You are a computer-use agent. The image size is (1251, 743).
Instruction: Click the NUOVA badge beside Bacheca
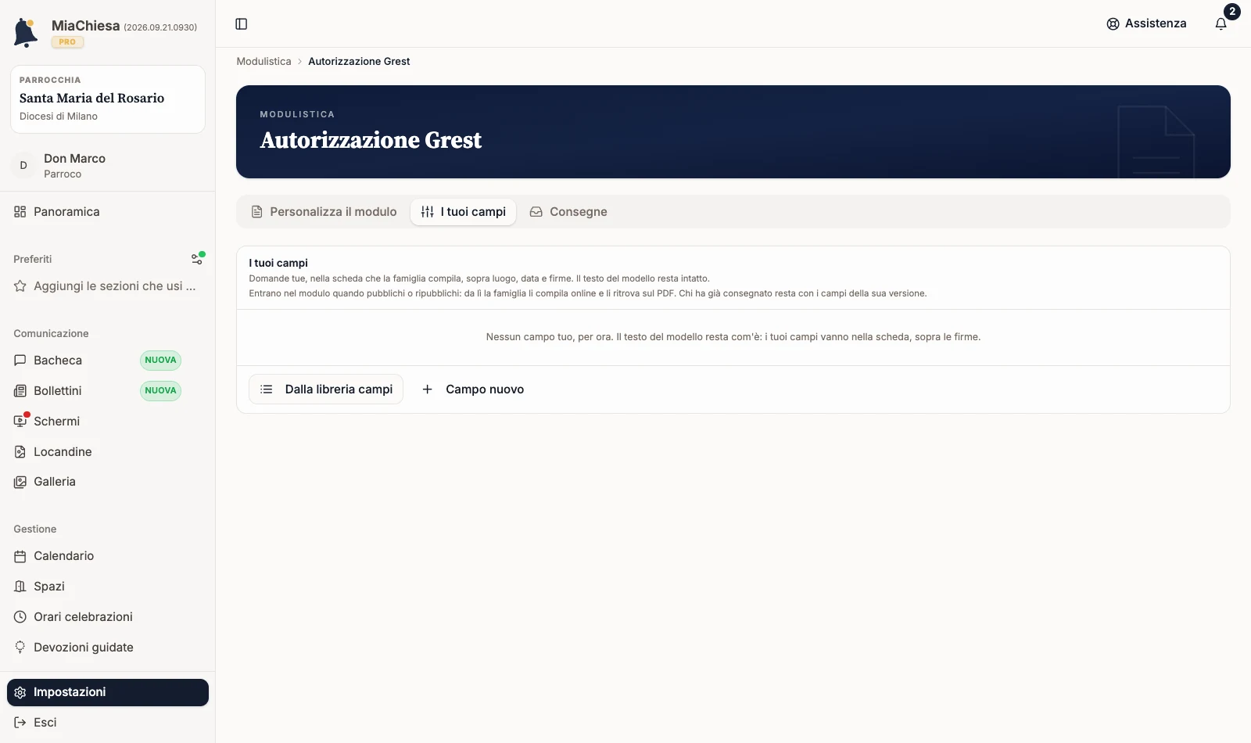(x=160, y=361)
